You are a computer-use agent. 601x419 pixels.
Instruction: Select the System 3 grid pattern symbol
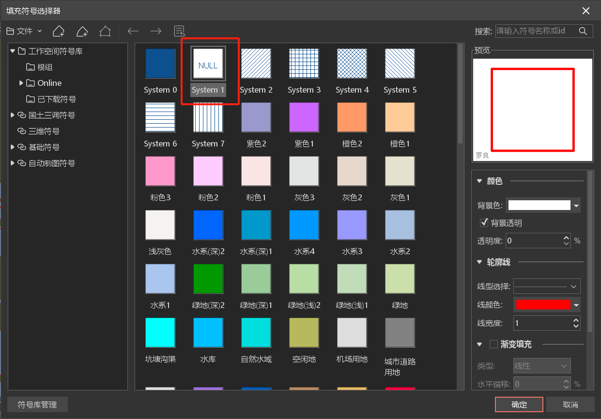point(304,64)
